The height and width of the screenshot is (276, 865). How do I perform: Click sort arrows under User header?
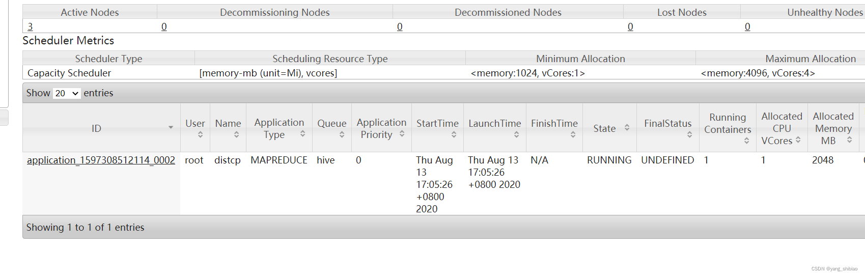point(201,135)
